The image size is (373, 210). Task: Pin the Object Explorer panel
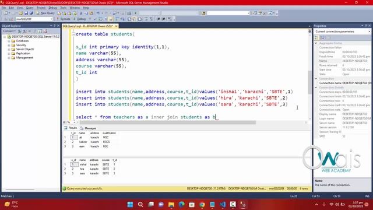[54, 26]
